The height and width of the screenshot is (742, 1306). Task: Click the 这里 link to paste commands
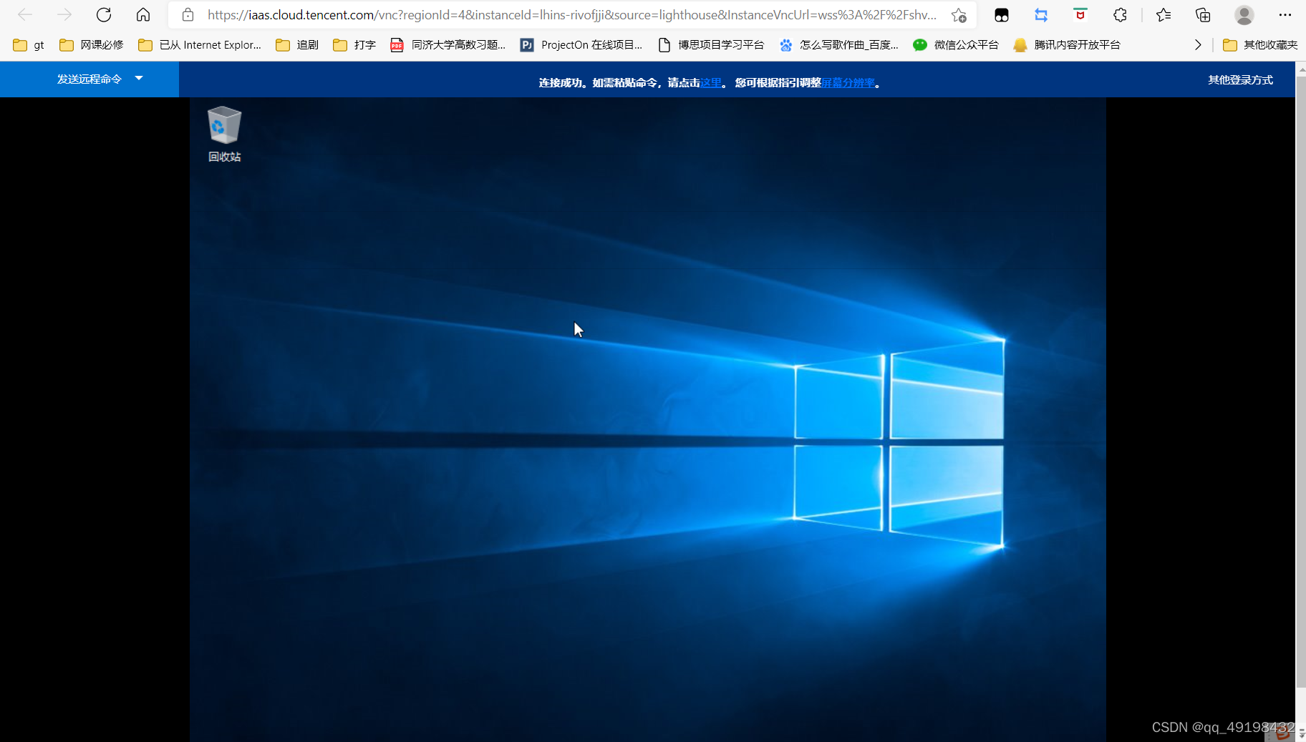pos(711,83)
